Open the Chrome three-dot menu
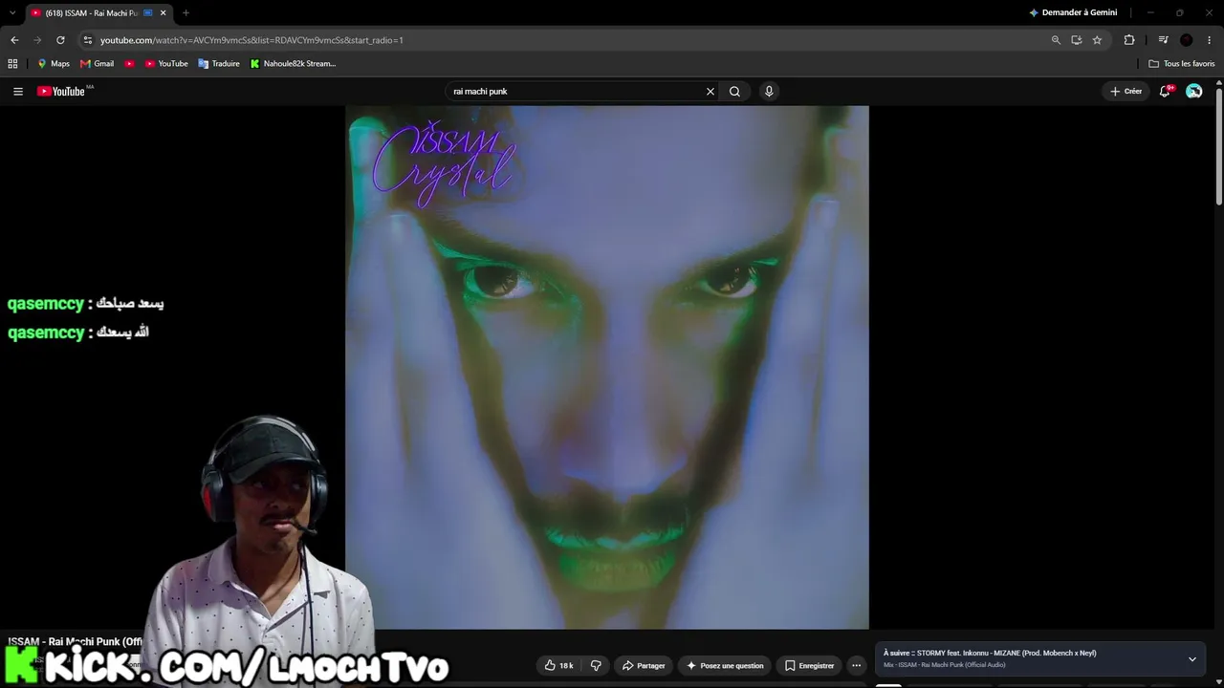Image resolution: width=1224 pixels, height=688 pixels. [x=1210, y=40]
